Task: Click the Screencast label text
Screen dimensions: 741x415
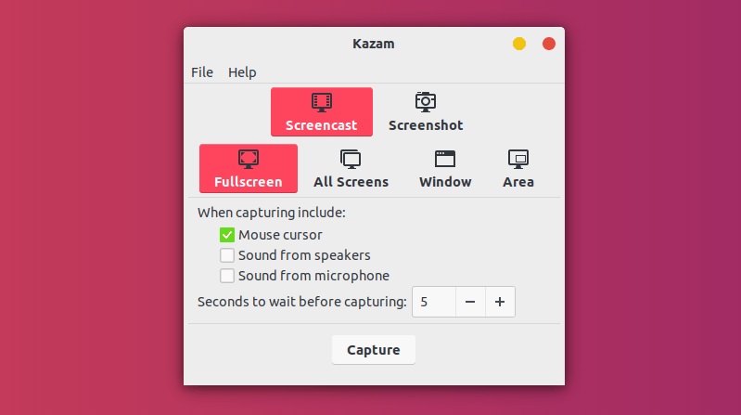Action: pyautogui.click(x=322, y=125)
